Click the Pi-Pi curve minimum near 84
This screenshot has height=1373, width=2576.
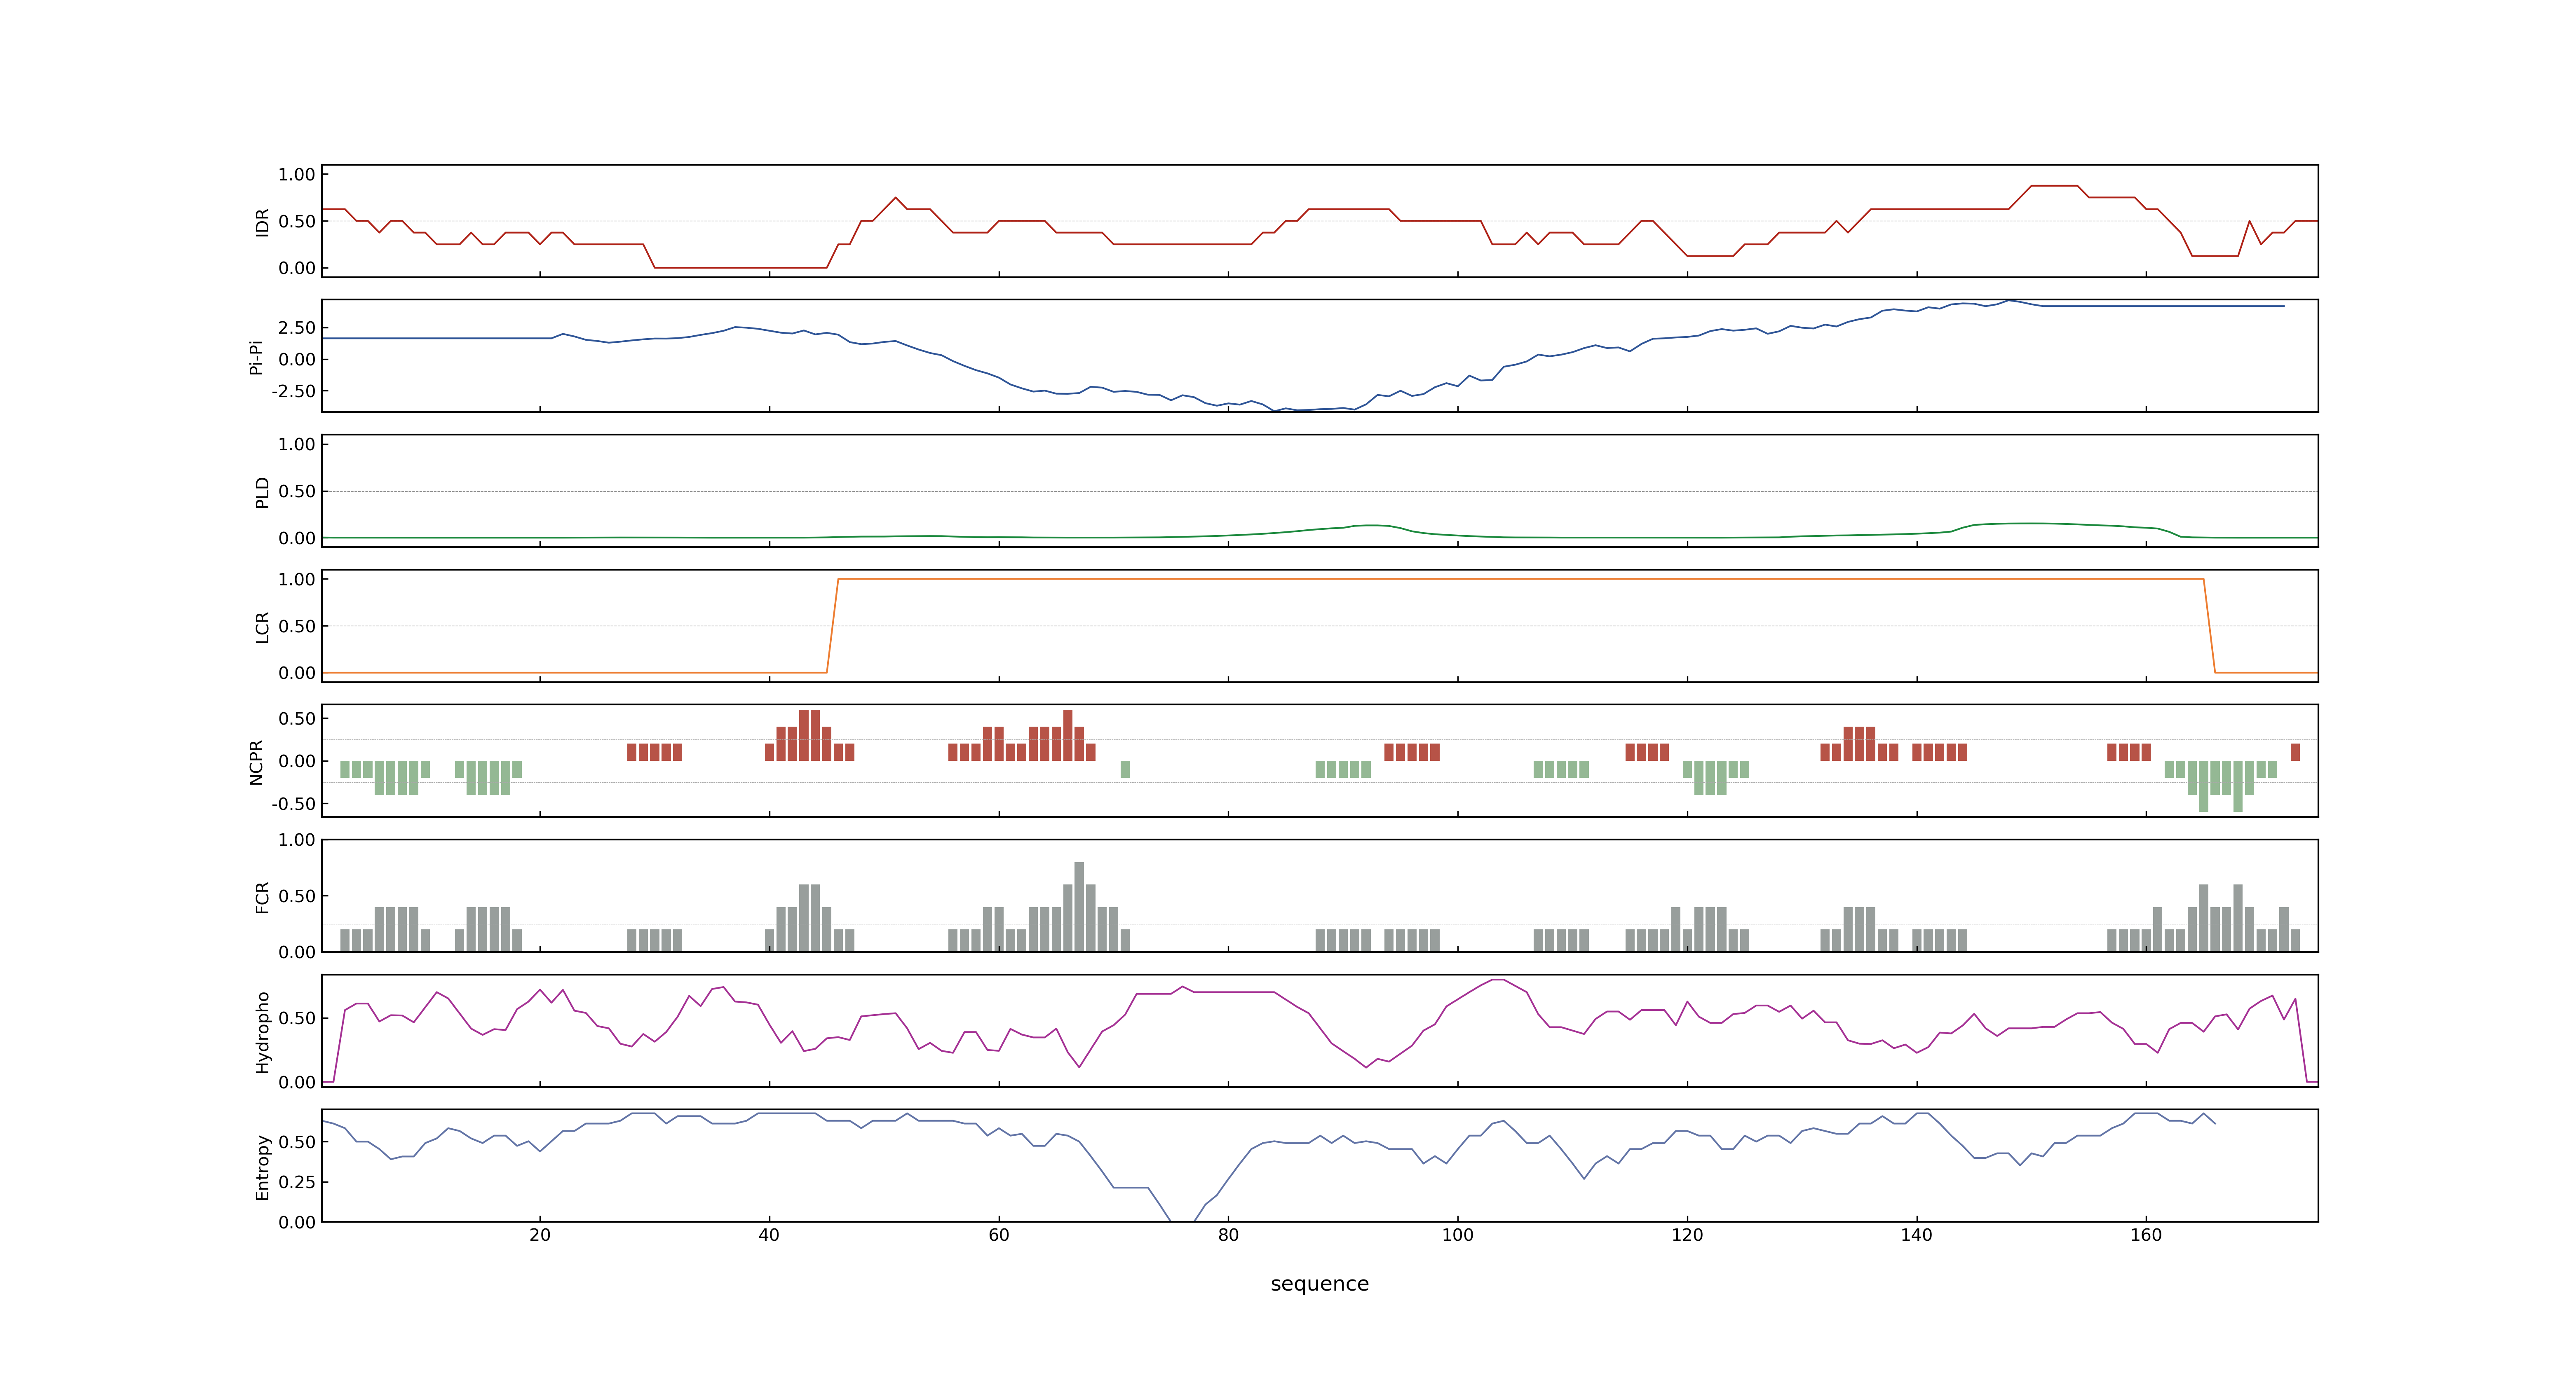[1275, 410]
